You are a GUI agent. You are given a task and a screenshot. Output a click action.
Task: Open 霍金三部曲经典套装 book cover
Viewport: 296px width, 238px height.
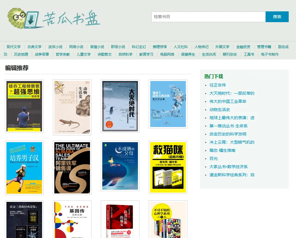24,219
